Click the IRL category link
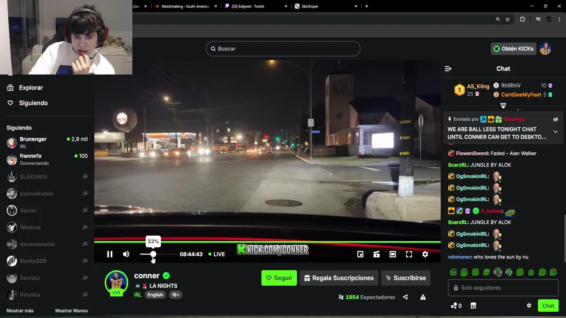Image resolution: width=566 pixels, height=318 pixels. coord(138,295)
